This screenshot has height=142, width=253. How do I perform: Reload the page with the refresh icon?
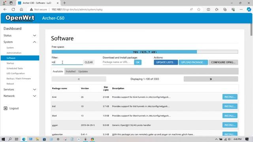13,9
